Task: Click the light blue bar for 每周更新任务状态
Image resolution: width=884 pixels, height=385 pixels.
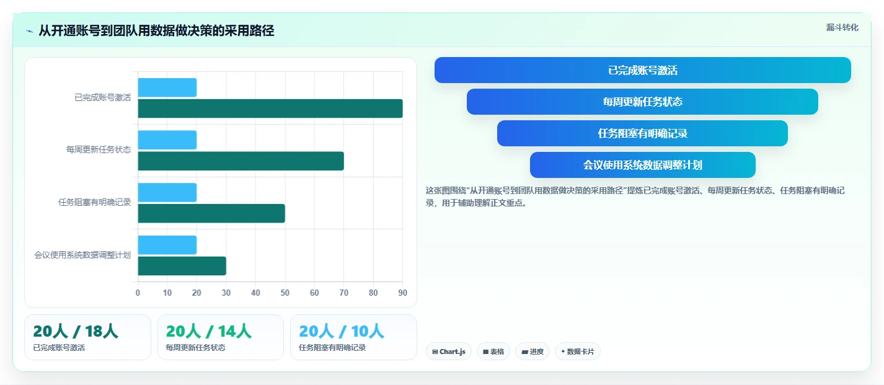Action: point(167,140)
